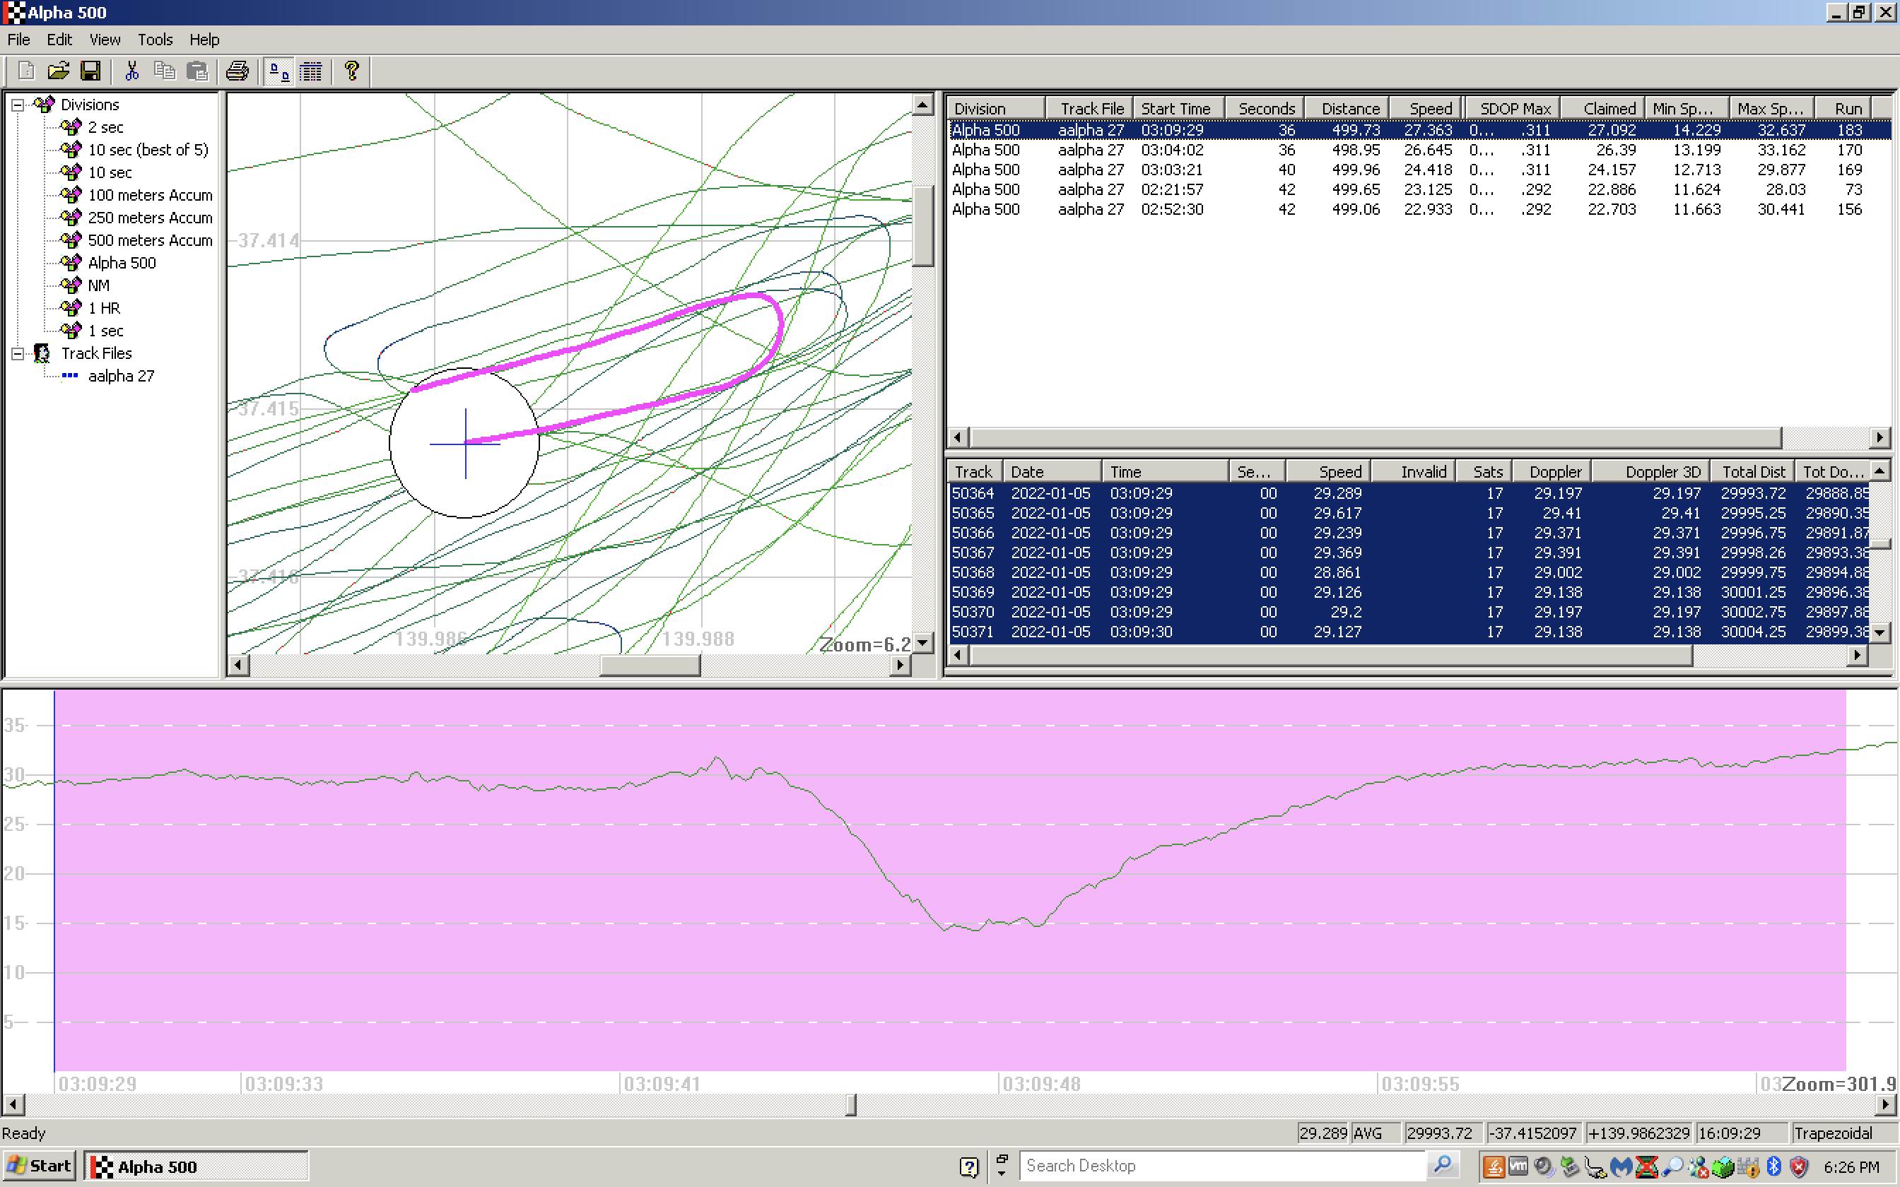Click the Windows Start button
This screenshot has width=1900, height=1187.
tap(40, 1166)
